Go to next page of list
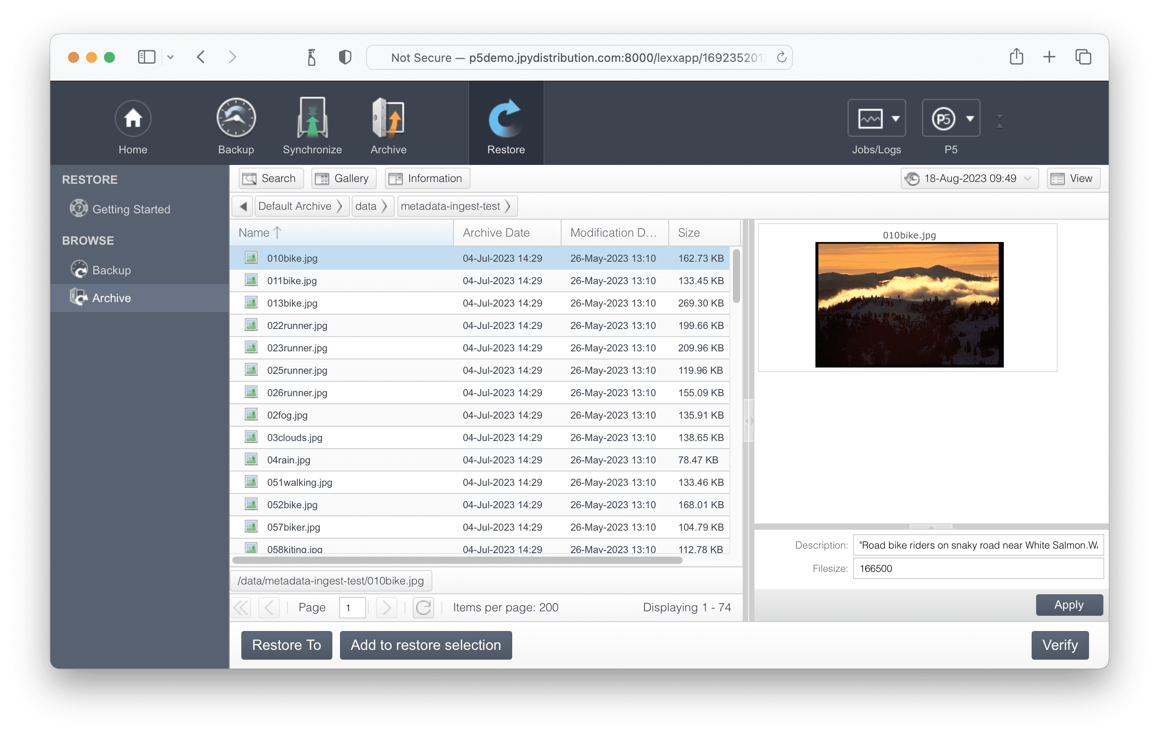1159x735 pixels. [386, 608]
